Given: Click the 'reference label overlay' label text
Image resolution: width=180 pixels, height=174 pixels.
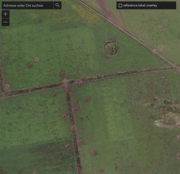Looking at the screenshot, I should tap(140, 6).
